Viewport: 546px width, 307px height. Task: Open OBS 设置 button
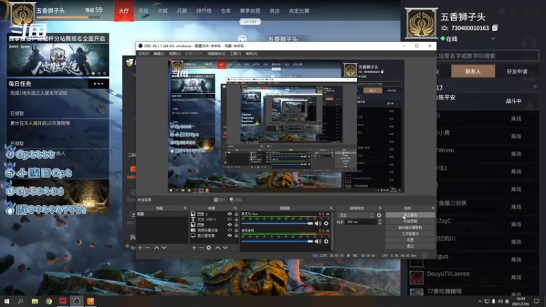click(411, 240)
